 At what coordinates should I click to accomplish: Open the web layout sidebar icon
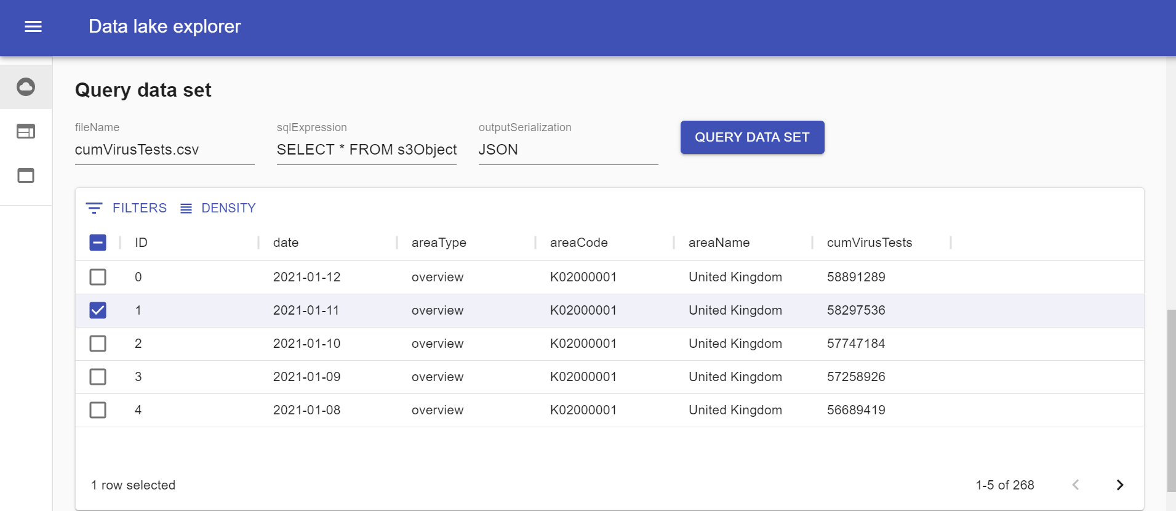[26, 131]
